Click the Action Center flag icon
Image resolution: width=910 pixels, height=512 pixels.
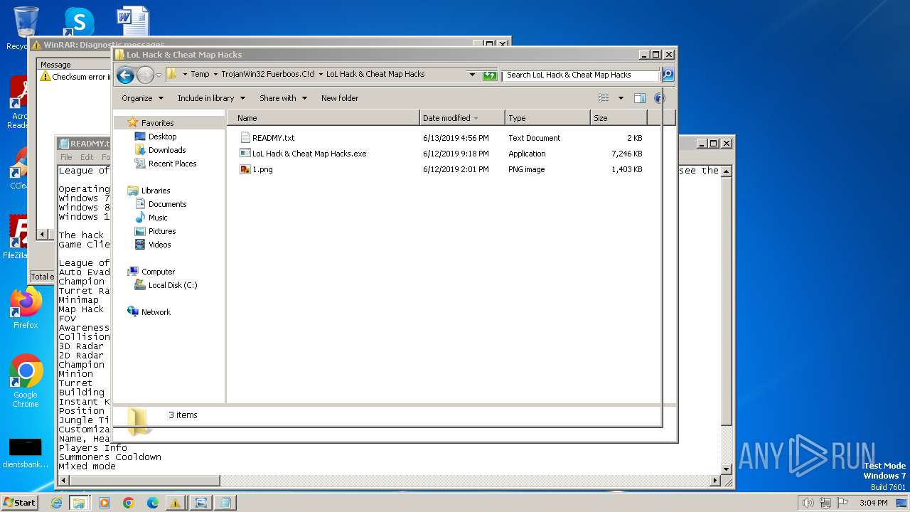843,503
